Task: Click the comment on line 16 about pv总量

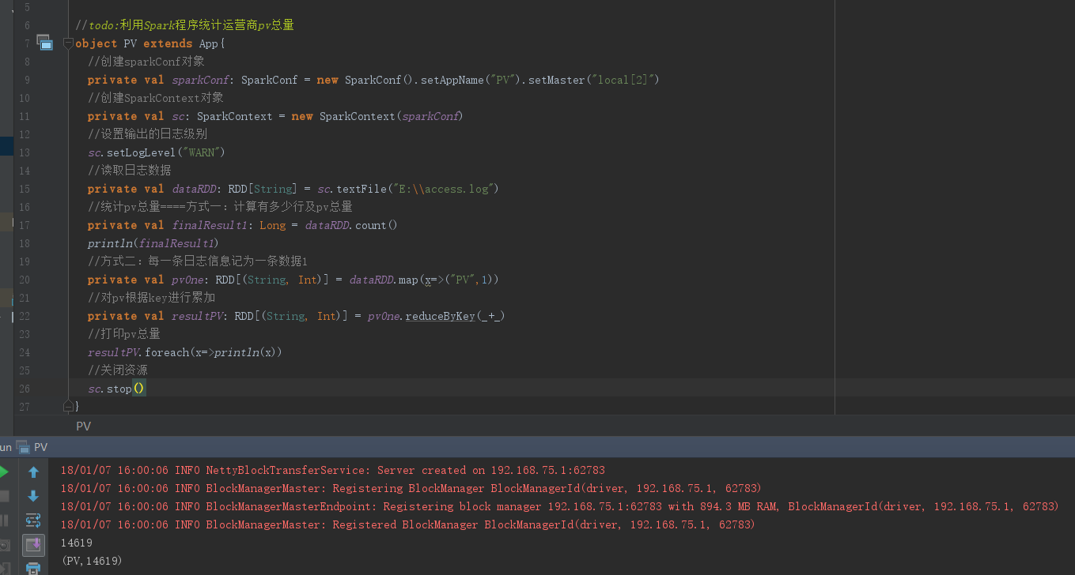Action: coord(220,207)
